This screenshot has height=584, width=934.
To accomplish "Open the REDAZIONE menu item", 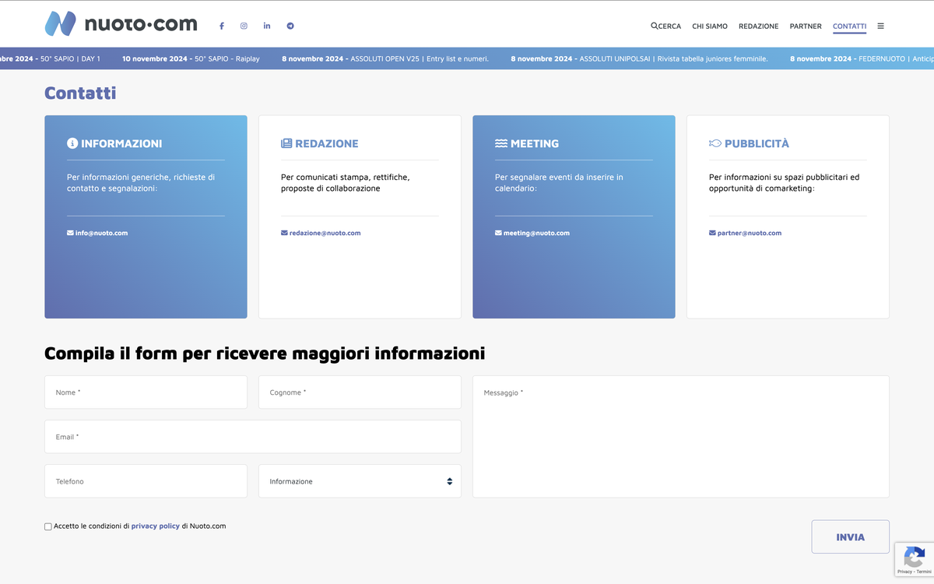I will 758,26.
